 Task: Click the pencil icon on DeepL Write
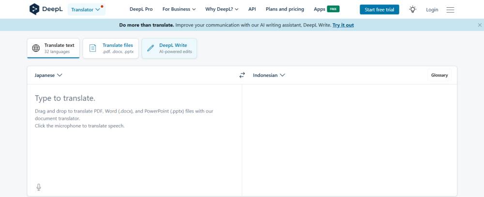click(151, 48)
